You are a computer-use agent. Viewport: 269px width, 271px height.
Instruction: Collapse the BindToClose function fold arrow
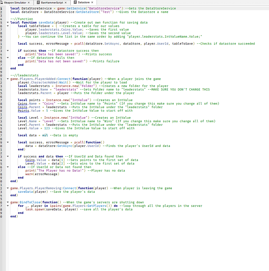[x=8, y=202]
